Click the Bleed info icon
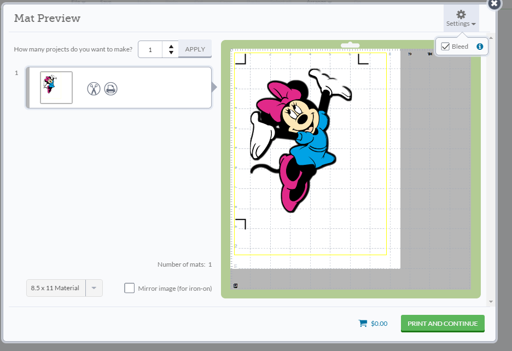 click(480, 47)
